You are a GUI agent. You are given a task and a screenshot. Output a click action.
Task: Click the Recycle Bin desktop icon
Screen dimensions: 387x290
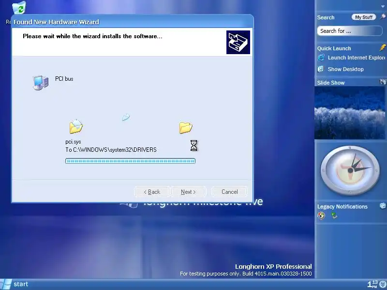pyautogui.click(x=19, y=9)
